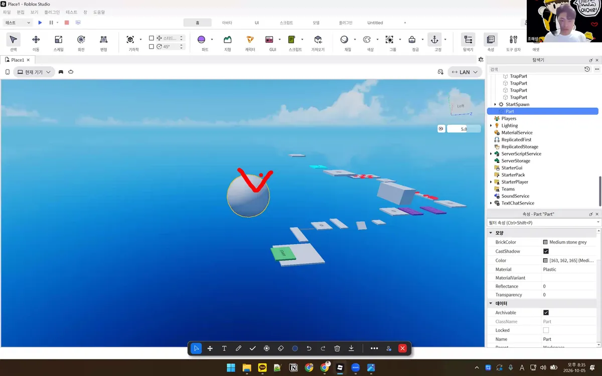This screenshot has height=376, width=602.
Task: Click the camera speed 5.0 field
Action: (x=464, y=129)
